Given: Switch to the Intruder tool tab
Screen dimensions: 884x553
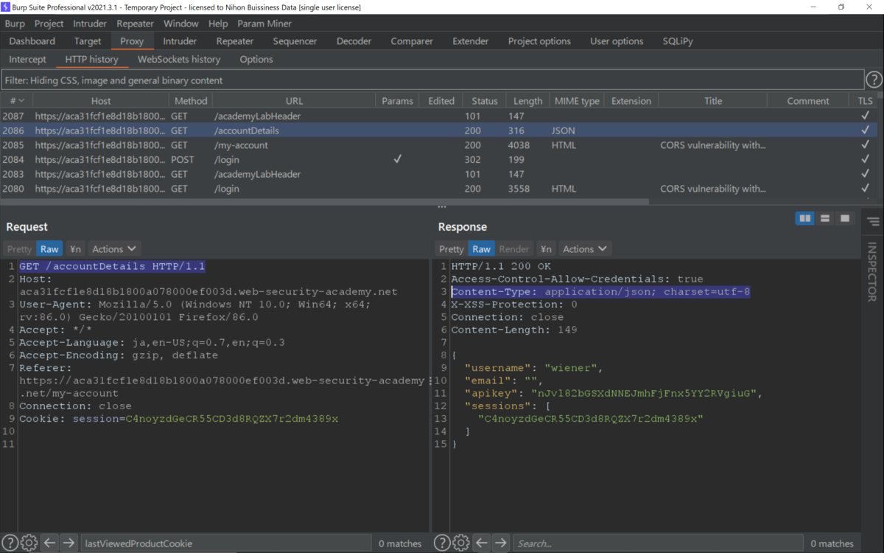Looking at the screenshot, I should point(180,41).
